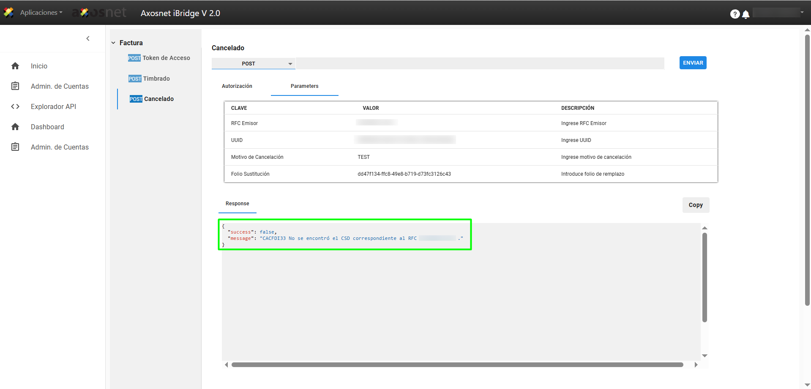Collapse the left sidebar with the chevron
The image size is (811, 389).
(x=88, y=38)
